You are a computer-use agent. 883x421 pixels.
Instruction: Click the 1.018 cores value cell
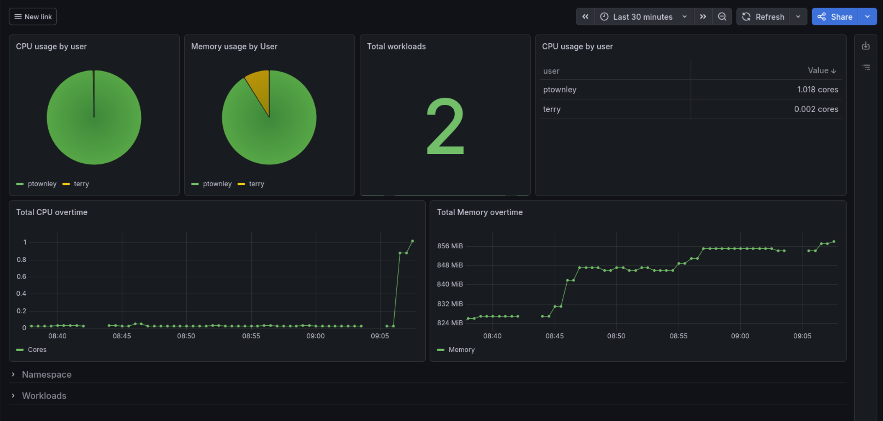point(766,89)
